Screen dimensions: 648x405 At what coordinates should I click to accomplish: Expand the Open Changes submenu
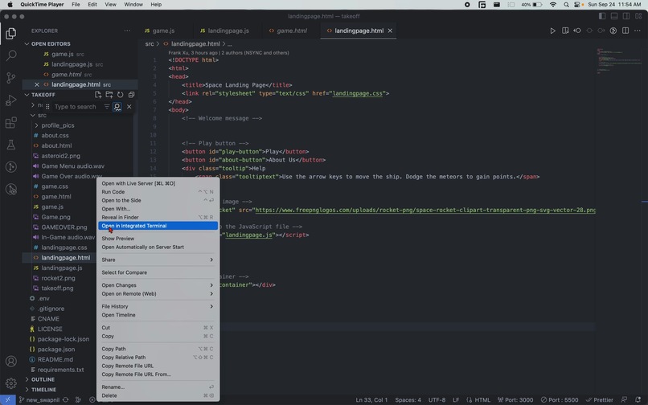(x=158, y=285)
